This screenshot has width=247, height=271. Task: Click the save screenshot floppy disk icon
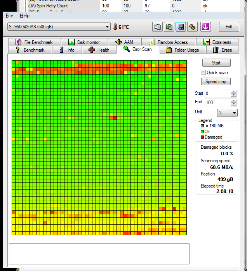(x=181, y=27)
